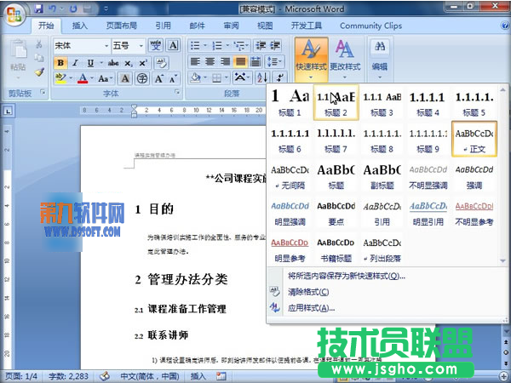Open the Change Styles (更改样式) dropdown

[x=345, y=60]
